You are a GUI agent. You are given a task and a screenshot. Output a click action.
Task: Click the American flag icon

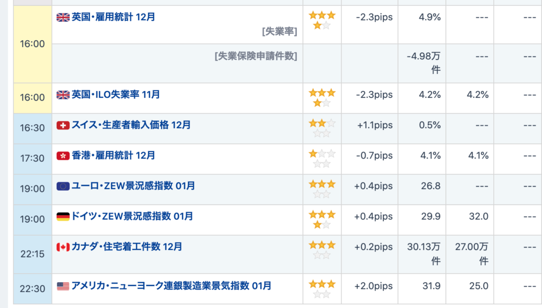(63, 286)
